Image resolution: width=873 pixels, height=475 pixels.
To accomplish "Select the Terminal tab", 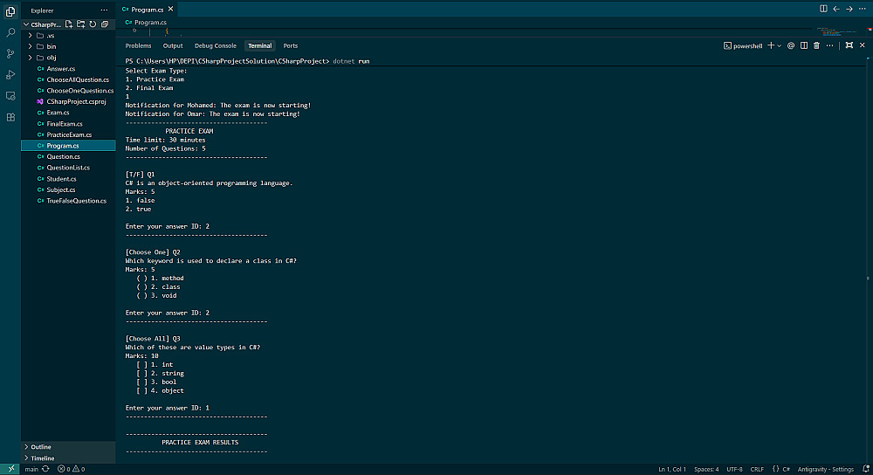I will (260, 45).
